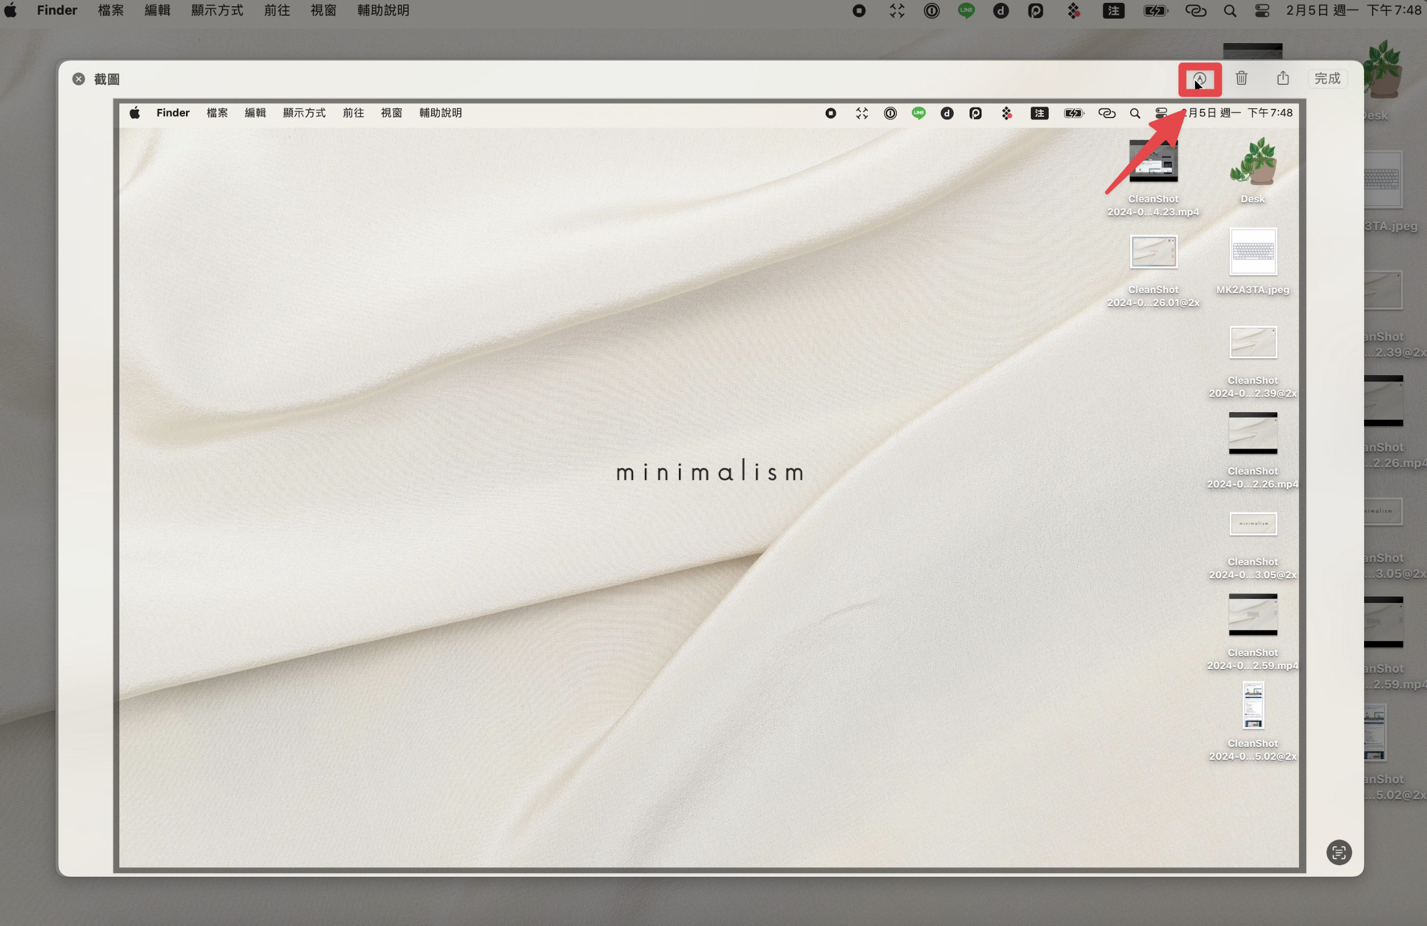
Task: Click the 1Password menu bar icon
Action: point(931,11)
